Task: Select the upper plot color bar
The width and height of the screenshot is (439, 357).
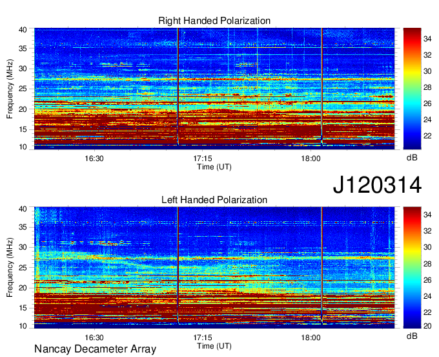Action: pos(412,89)
